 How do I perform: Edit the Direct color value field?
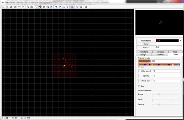point(167,81)
